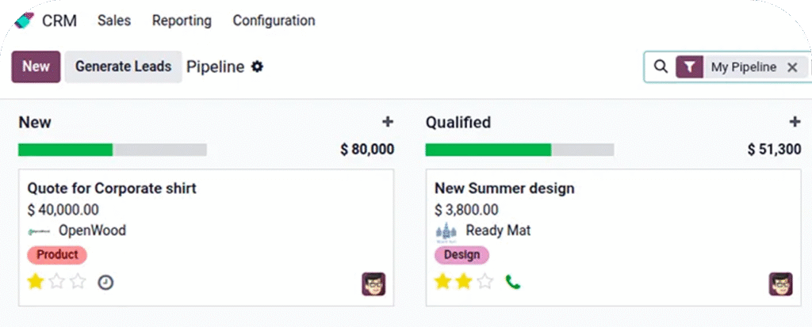
Task: Open the Pipeline settings gear
Action: pos(257,67)
